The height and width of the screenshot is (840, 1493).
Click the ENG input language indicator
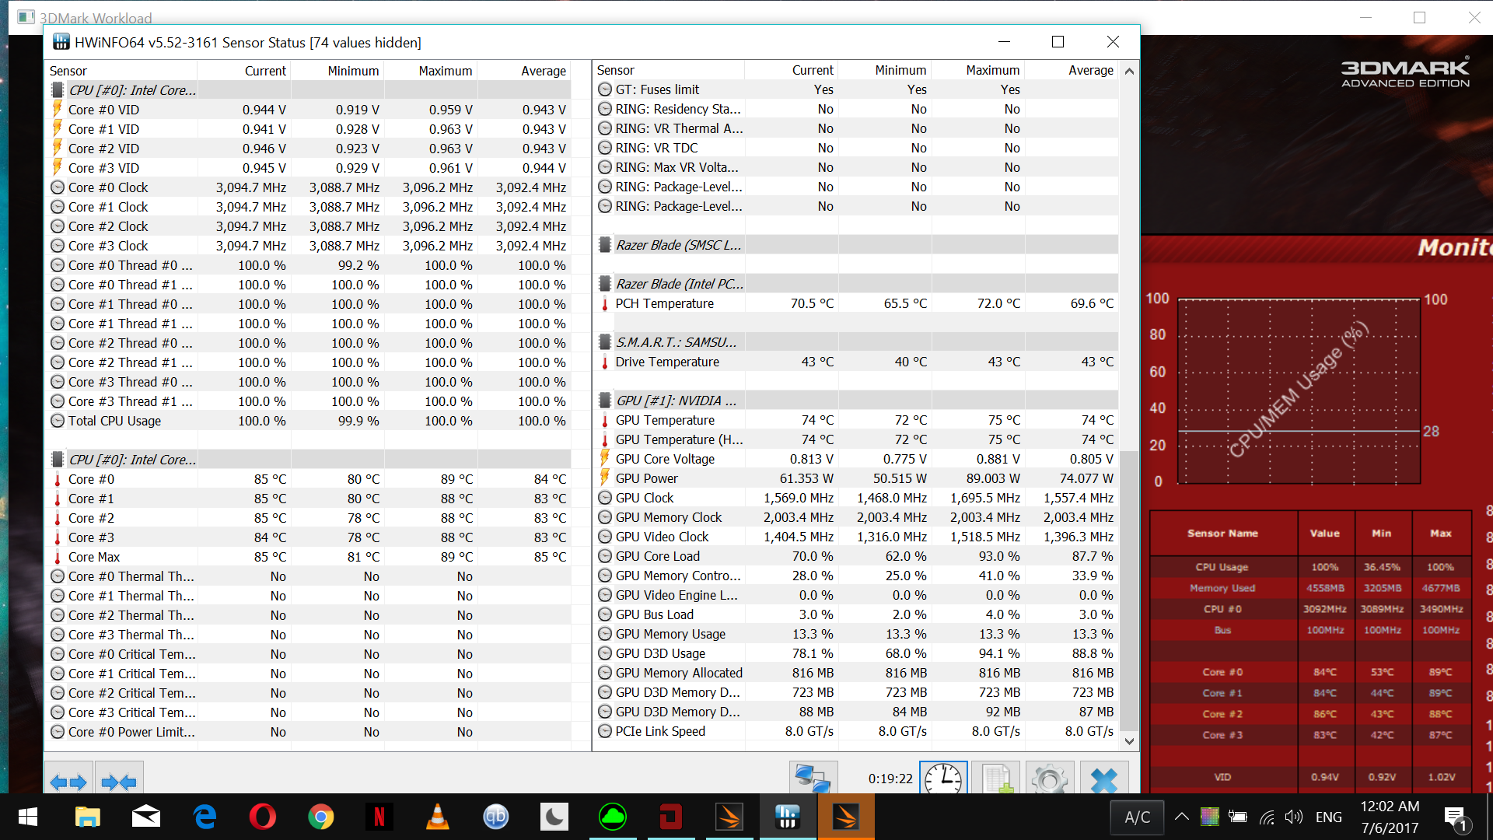click(x=1329, y=817)
